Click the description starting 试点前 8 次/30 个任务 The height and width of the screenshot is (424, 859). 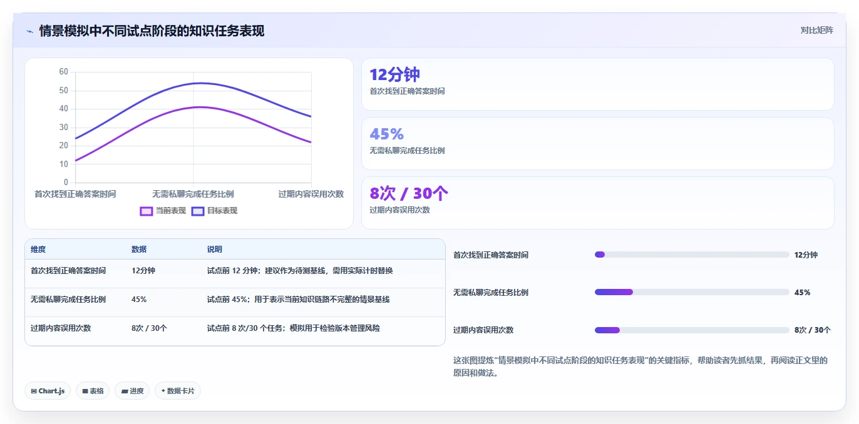[293, 328]
